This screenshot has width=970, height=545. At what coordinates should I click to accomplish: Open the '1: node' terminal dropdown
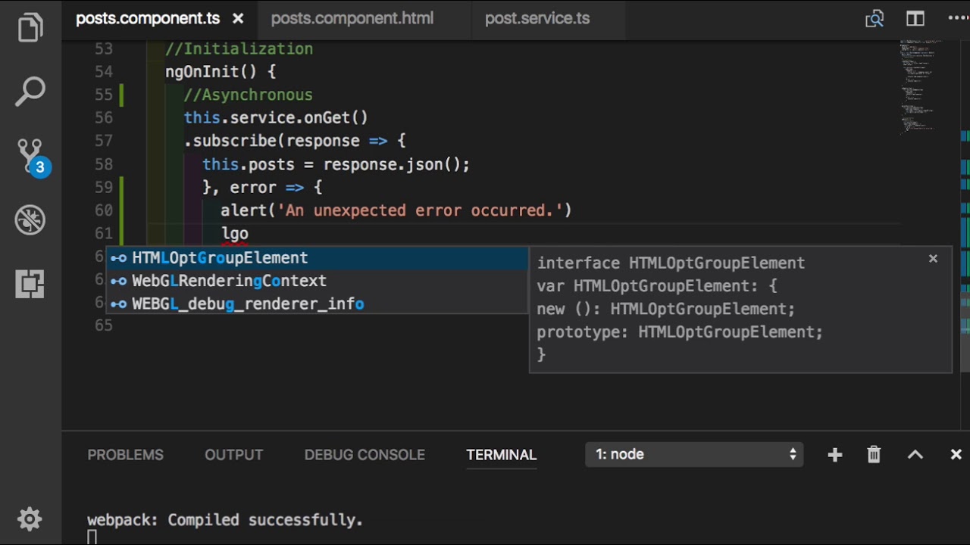[x=694, y=454]
